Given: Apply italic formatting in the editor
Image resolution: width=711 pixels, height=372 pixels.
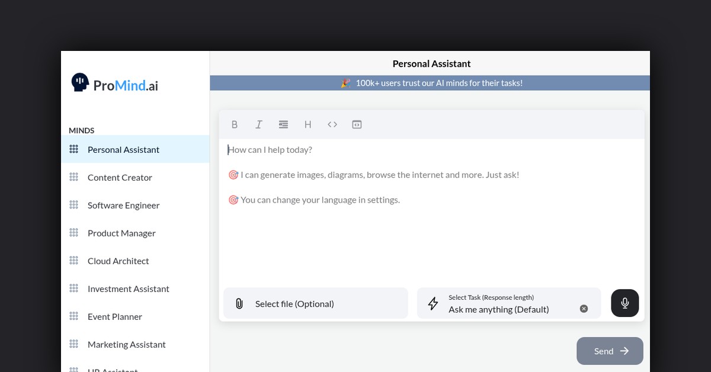Looking at the screenshot, I should (x=259, y=124).
